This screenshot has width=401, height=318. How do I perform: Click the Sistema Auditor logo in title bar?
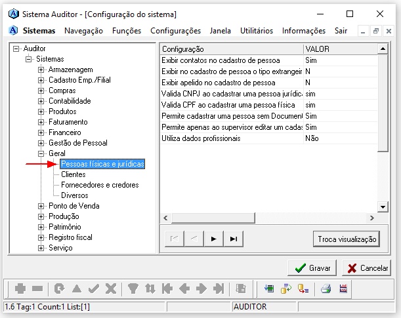(x=14, y=14)
